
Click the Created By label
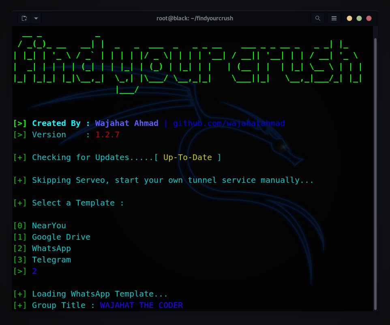(56, 123)
